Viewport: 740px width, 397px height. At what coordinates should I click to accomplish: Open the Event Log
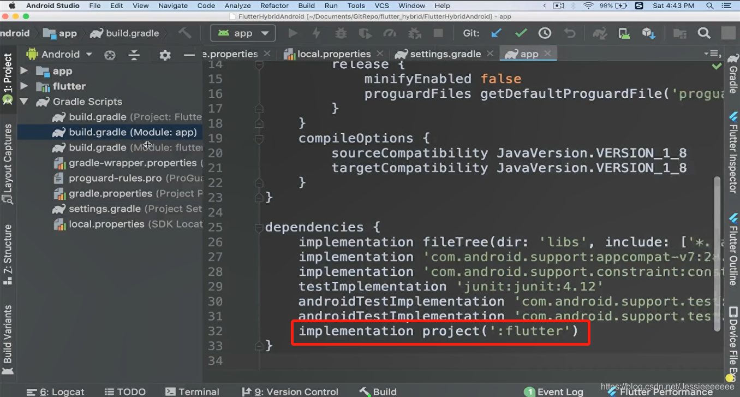pos(554,392)
